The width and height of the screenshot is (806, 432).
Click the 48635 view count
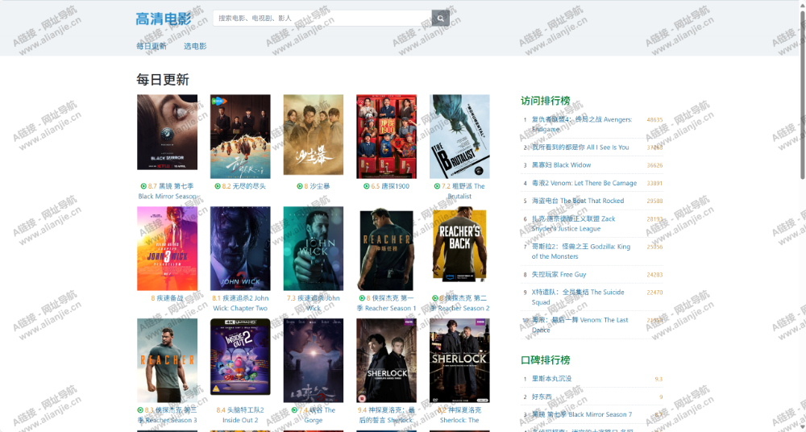coord(654,120)
